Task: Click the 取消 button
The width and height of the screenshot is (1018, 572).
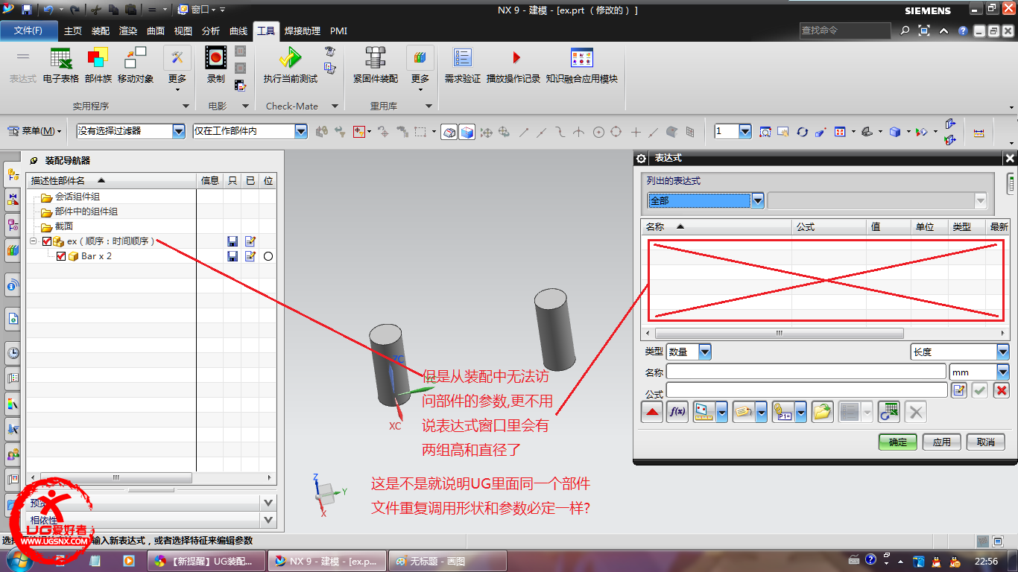Action: point(986,442)
